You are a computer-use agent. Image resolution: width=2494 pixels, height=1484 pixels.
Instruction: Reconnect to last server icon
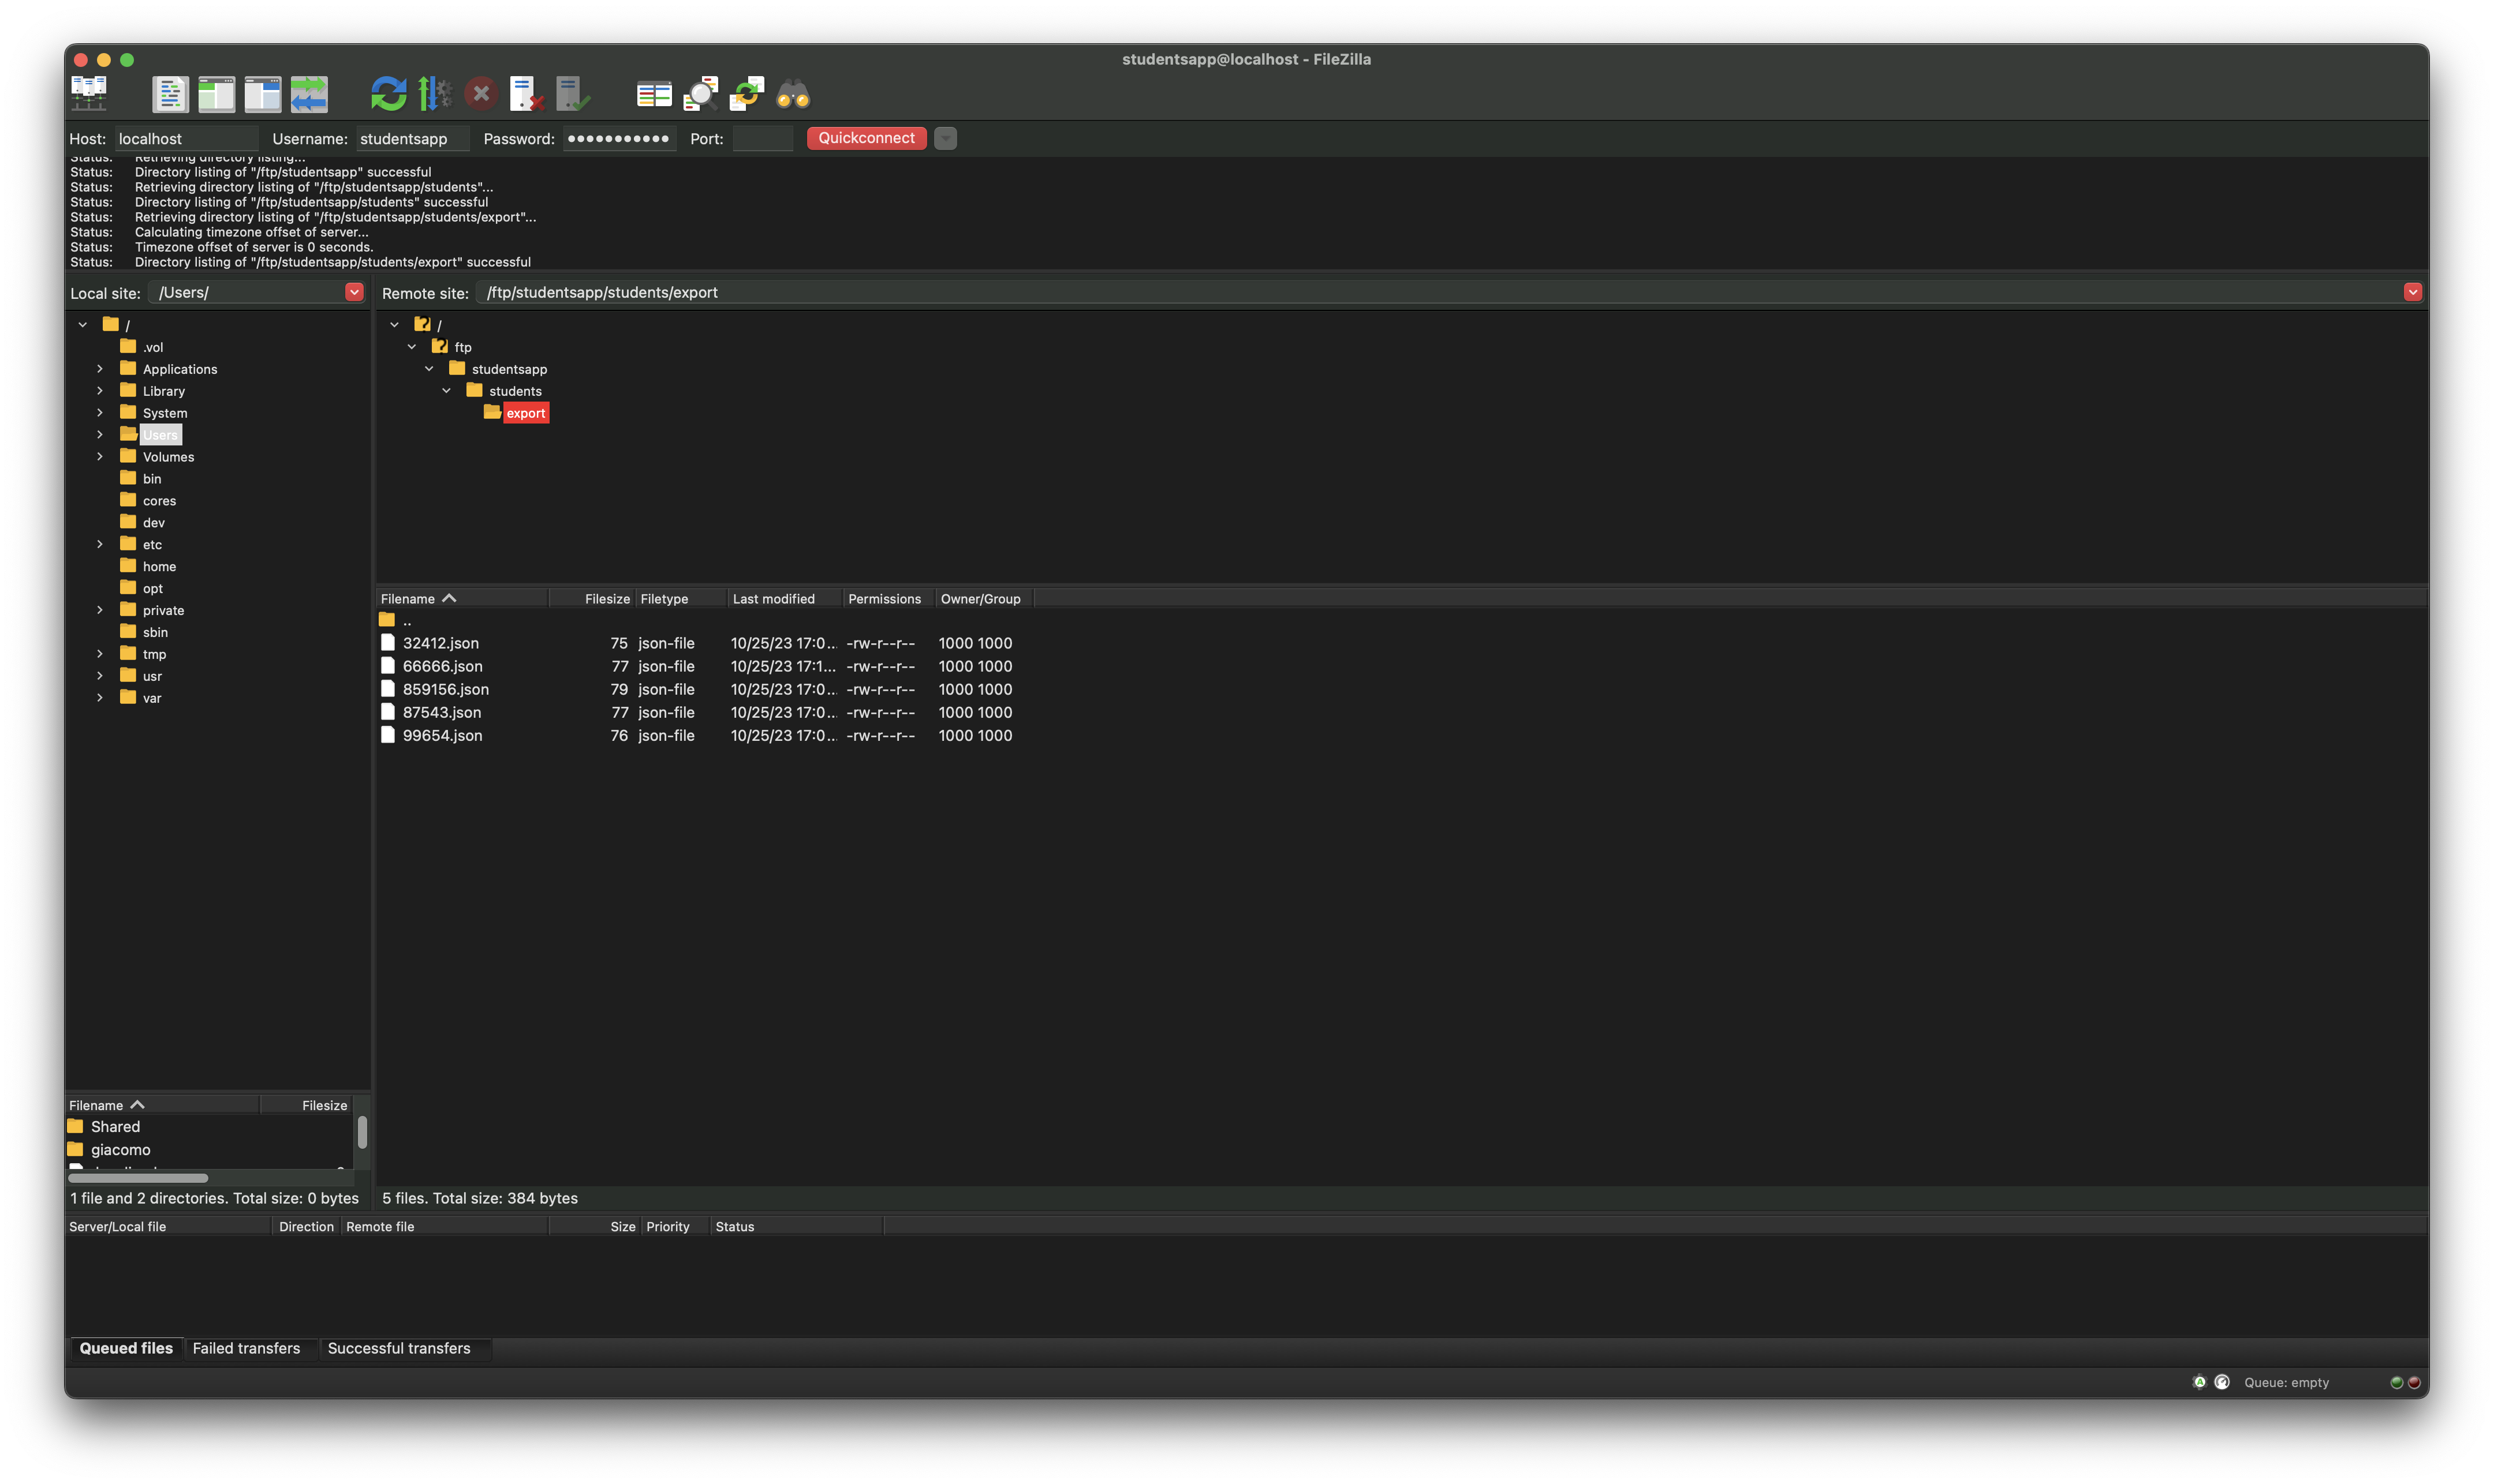tap(573, 94)
